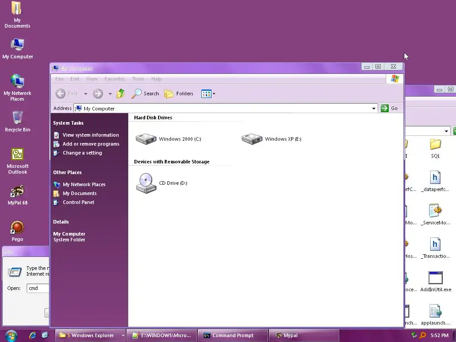Select _ServiceMo... file in background window
This screenshot has height=342, width=456.
[436, 215]
